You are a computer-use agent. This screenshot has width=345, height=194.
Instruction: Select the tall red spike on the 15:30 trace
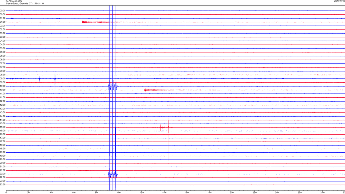coord(168,139)
